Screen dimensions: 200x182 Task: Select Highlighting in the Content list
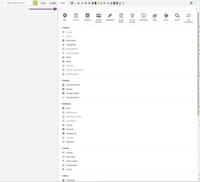[69, 45]
